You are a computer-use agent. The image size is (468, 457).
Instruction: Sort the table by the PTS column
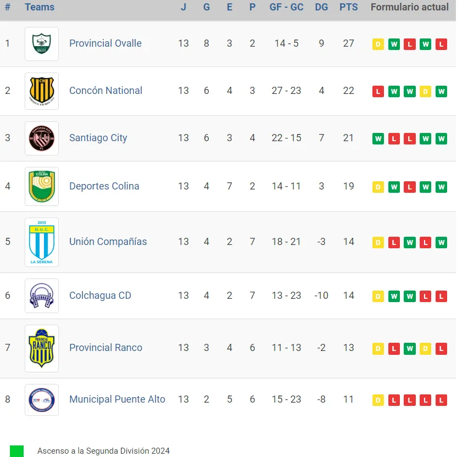pyautogui.click(x=349, y=7)
